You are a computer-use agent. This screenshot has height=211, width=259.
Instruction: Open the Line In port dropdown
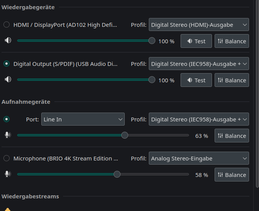point(83,119)
